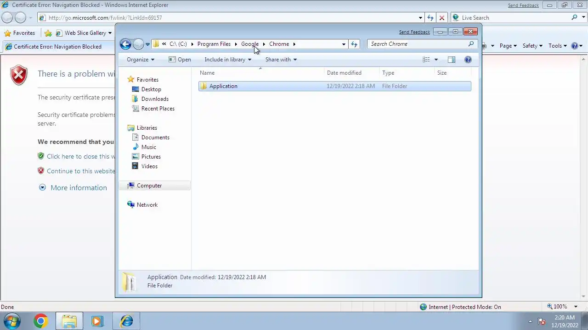Refresh page in Internet Explorer

430,18
